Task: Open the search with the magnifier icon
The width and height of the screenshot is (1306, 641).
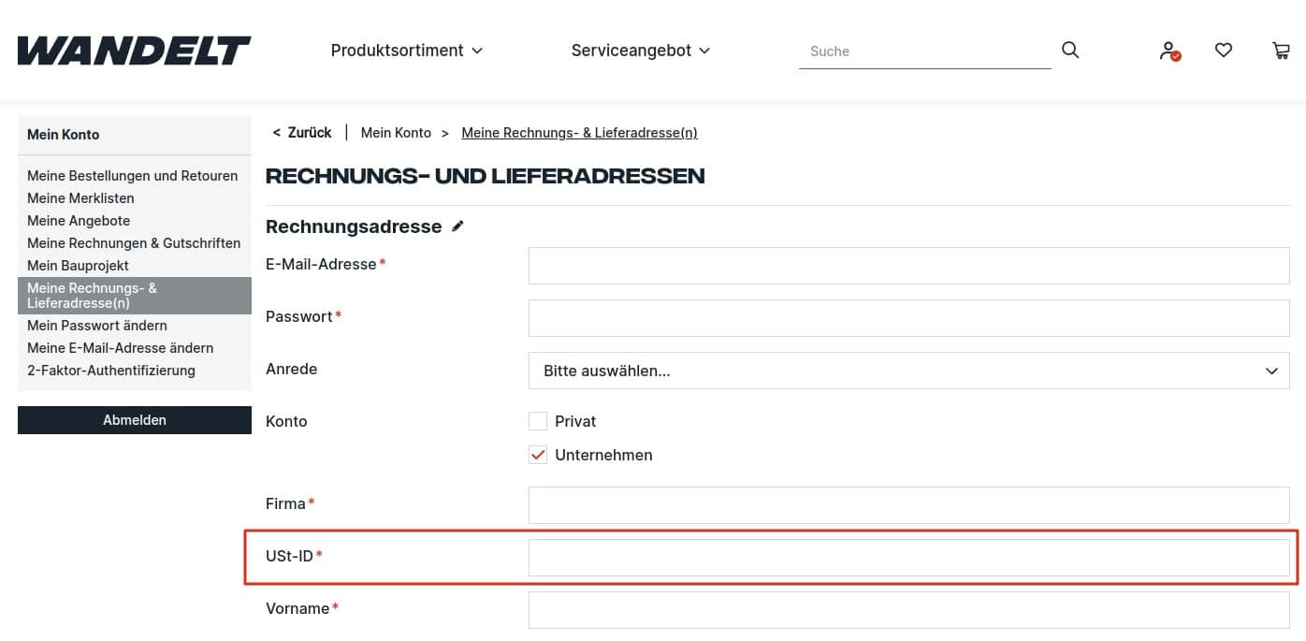Action: tap(1069, 50)
